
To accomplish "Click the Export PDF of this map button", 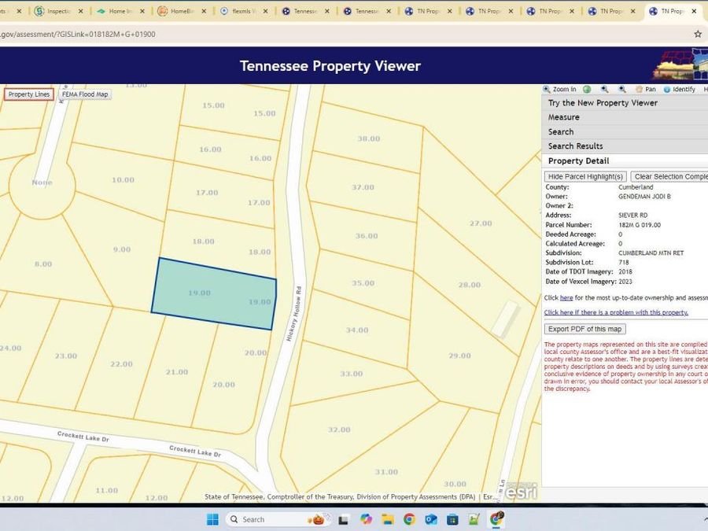I will point(584,328).
